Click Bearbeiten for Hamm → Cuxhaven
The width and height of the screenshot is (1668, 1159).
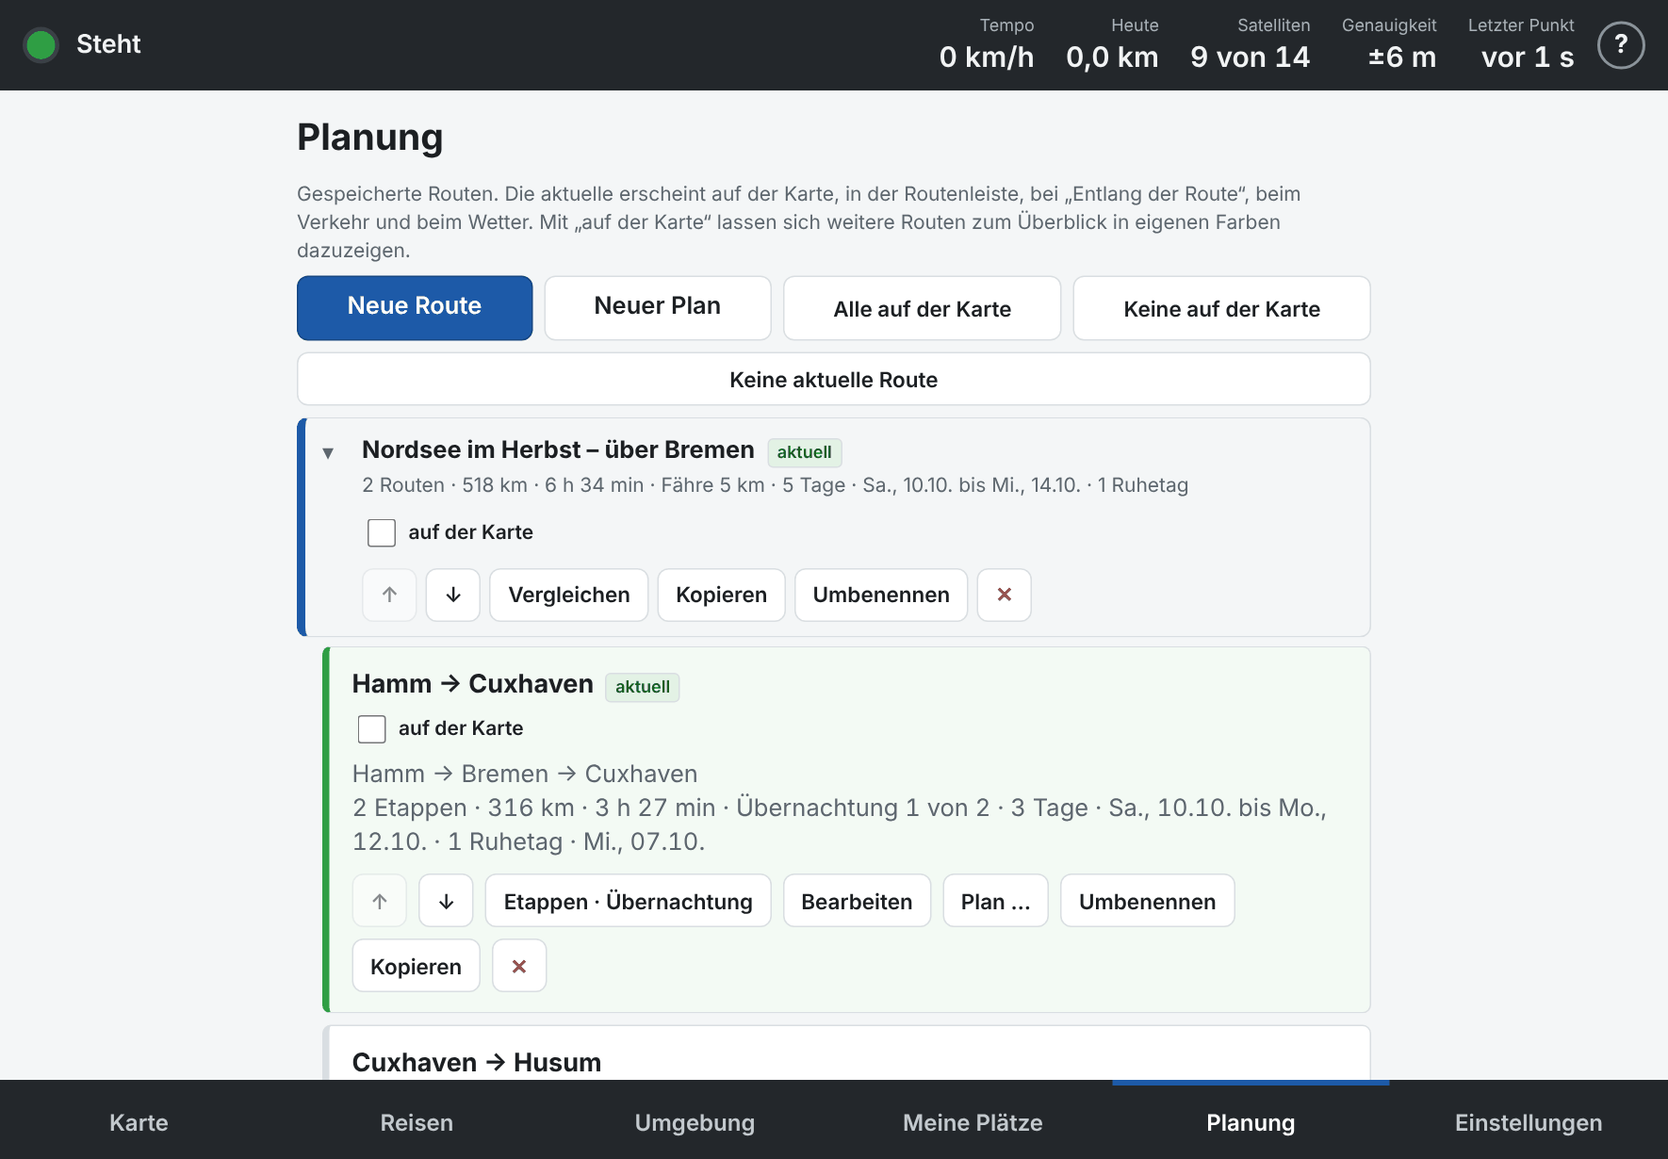tap(857, 901)
